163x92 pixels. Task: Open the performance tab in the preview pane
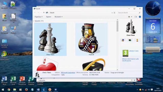(x=130, y=40)
